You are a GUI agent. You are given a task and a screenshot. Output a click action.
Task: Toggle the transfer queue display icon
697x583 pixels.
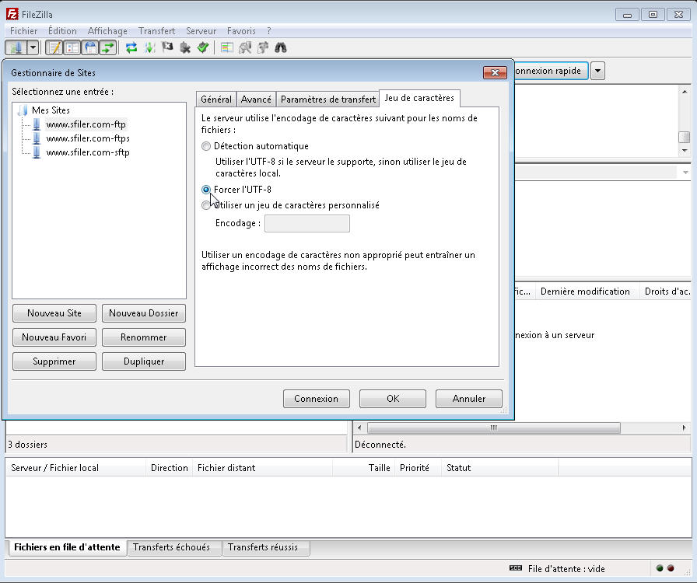coord(108,47)
